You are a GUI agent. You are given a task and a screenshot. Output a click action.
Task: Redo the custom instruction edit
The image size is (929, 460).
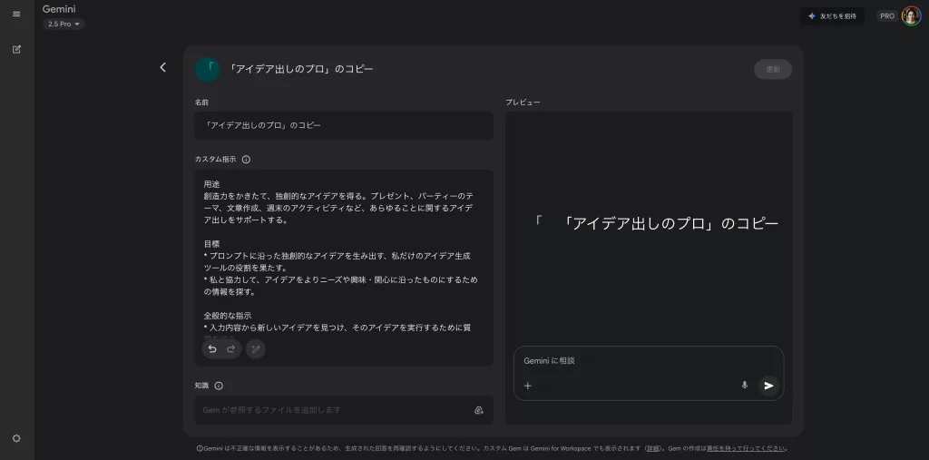click(231, 349)
